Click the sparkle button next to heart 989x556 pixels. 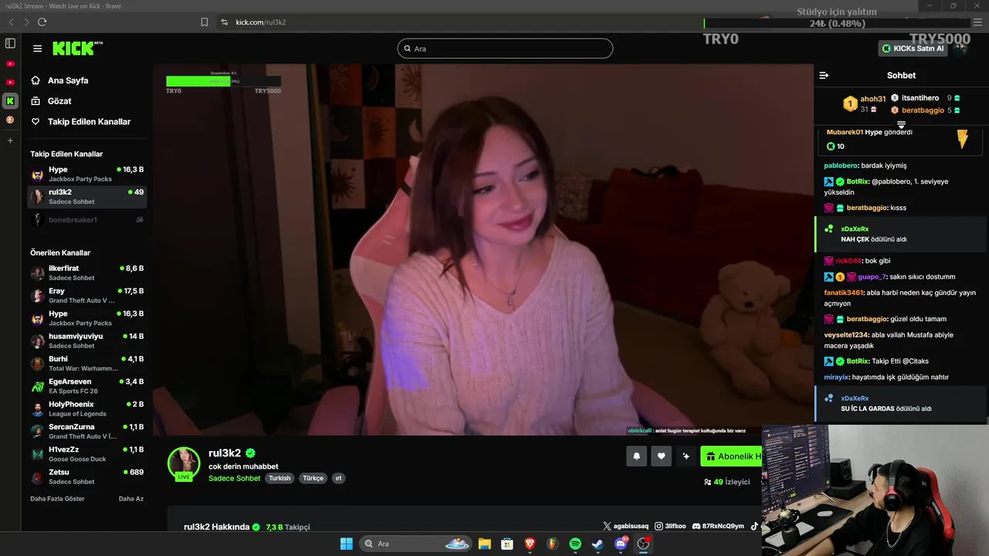686,456
